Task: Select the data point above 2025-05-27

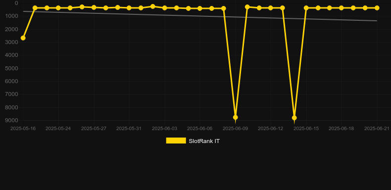Action: (x=94, y=7)
